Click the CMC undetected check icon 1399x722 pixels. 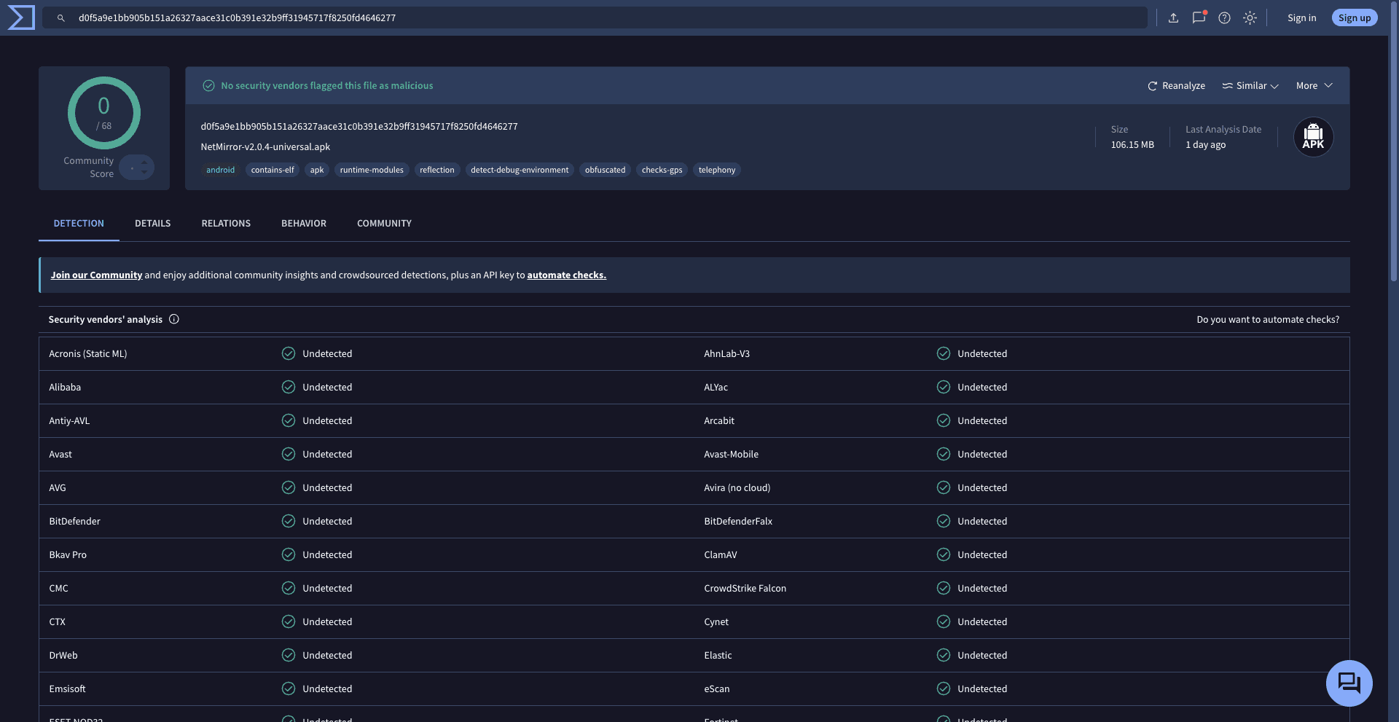(289, 588)
